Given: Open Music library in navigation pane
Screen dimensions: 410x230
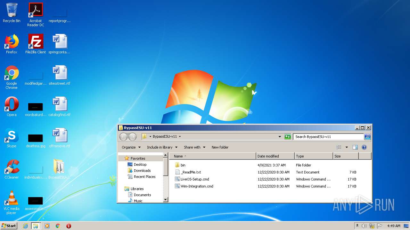Looking at the screenshot, I should coord(138,201).
